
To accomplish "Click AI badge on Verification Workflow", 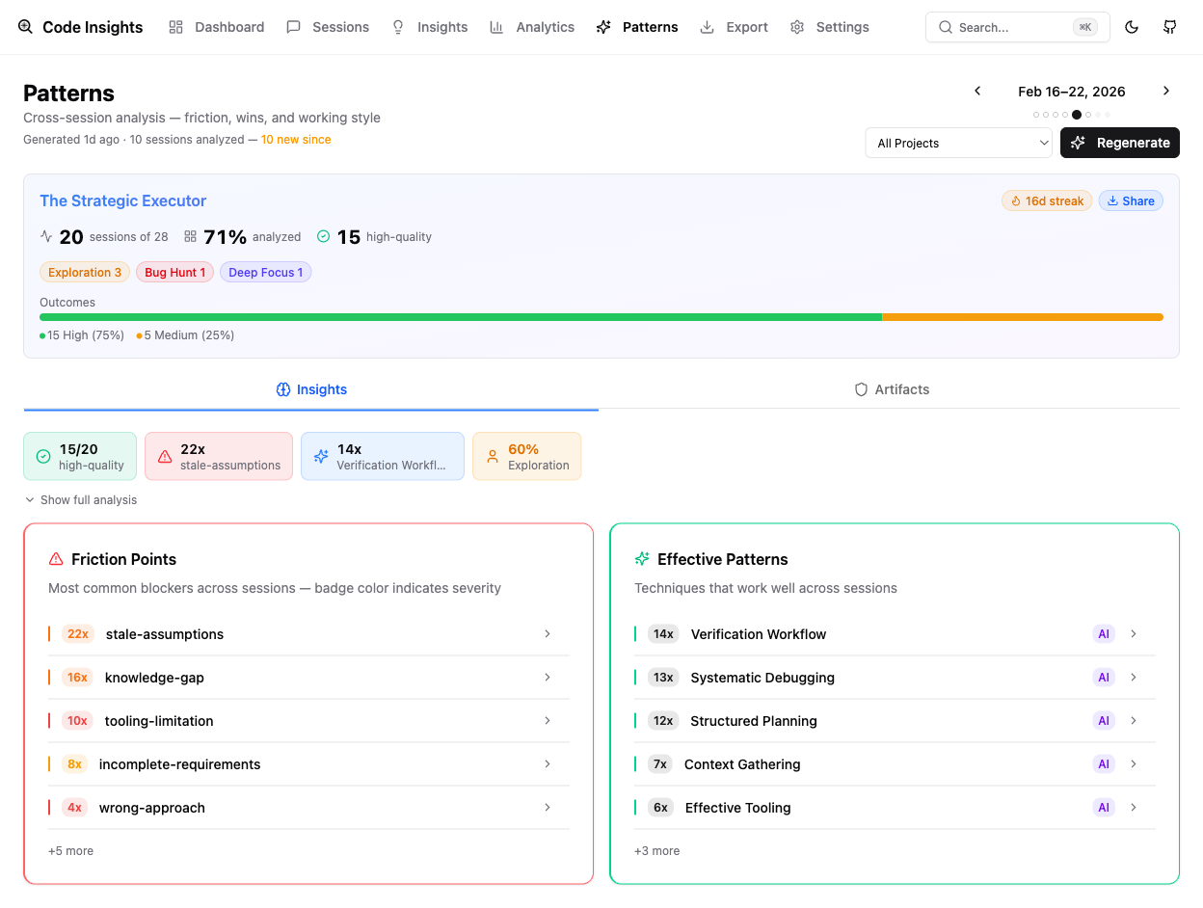I will [x=1104, y=633].
